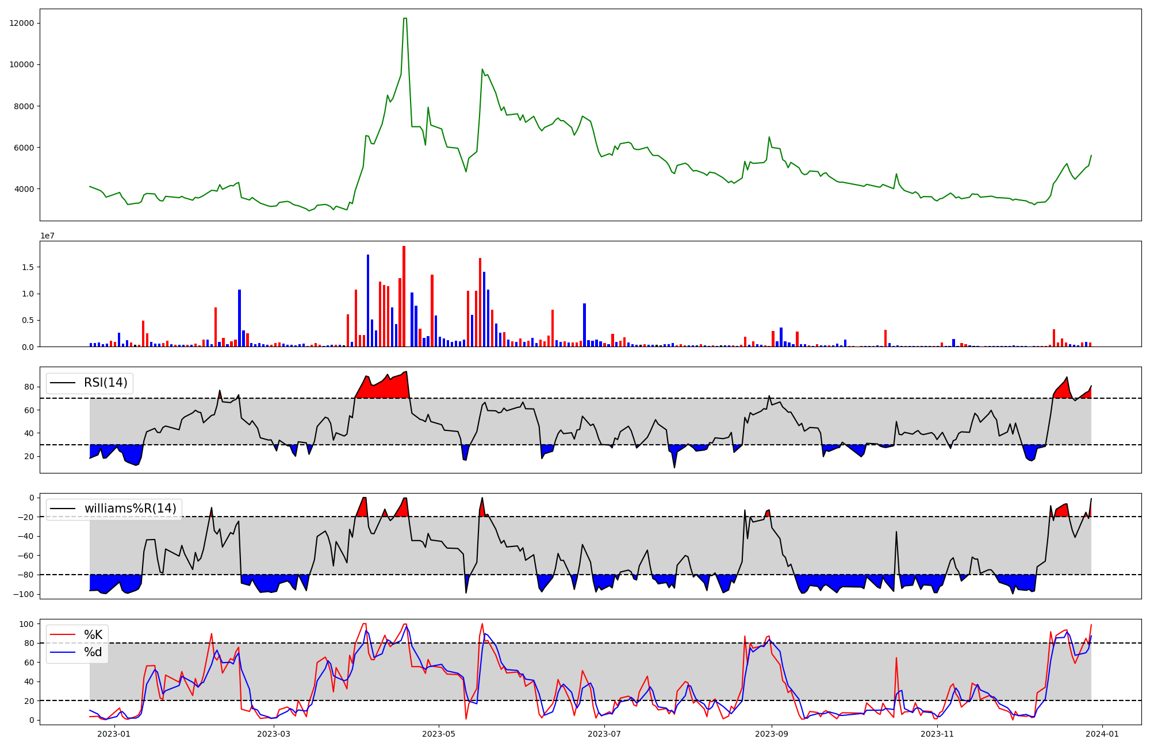This screenshot has height=747, width=1150.
Task: Click the blue %d line swatch in legend
Action: [63, 652]
